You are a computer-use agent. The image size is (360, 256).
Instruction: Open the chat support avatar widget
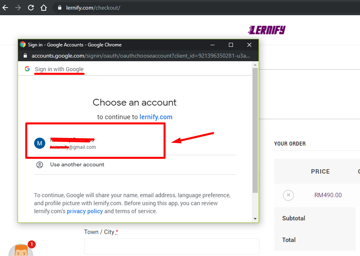click(x=21, y=250)
